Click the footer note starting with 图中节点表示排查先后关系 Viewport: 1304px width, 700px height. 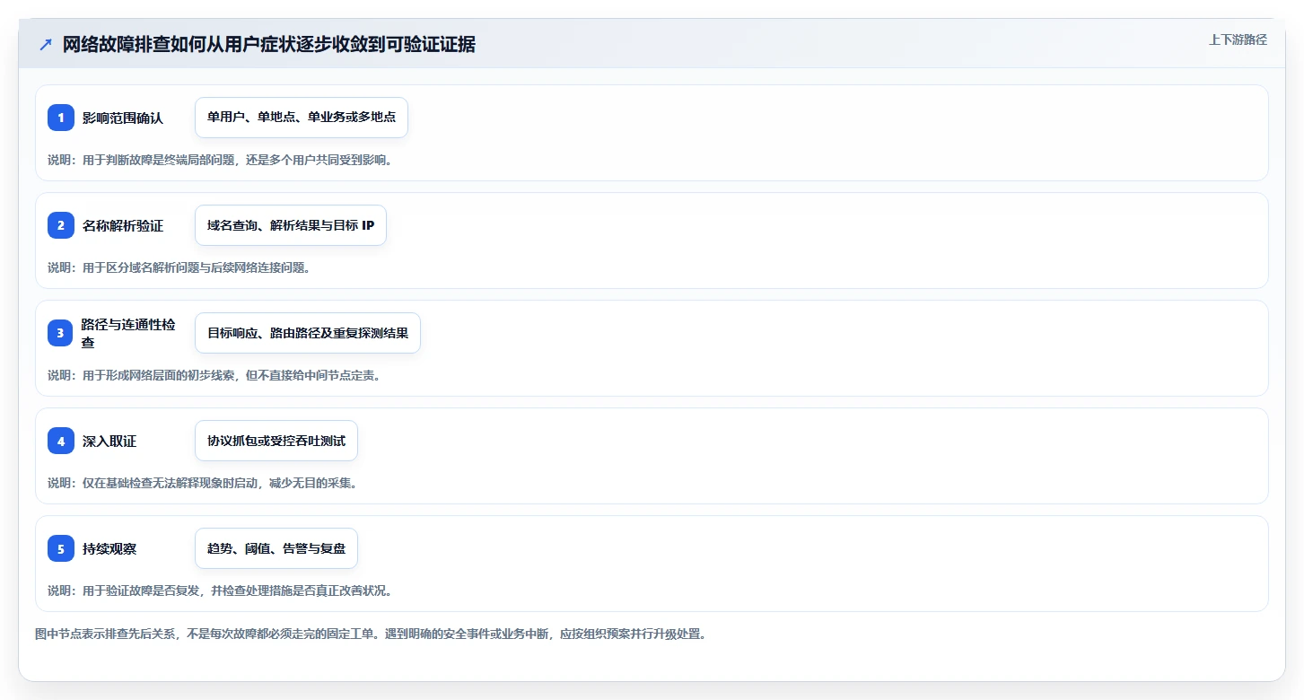pyautogui.click(x=371, y=634)
